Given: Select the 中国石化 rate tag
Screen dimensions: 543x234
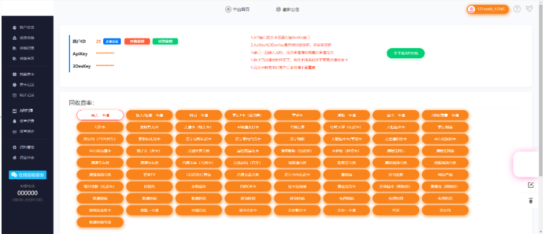Looking at the screenshot, I should tap(198, 210).
